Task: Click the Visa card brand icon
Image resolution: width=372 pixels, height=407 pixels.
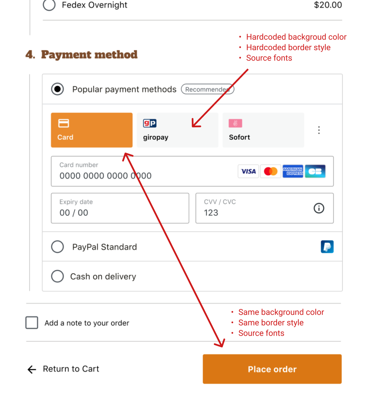Action: (248, 171)
